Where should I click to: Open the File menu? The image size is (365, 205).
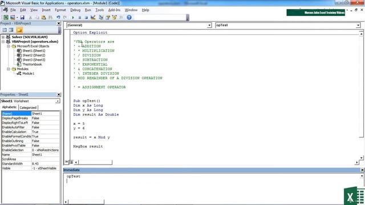(x=13, y=10)
